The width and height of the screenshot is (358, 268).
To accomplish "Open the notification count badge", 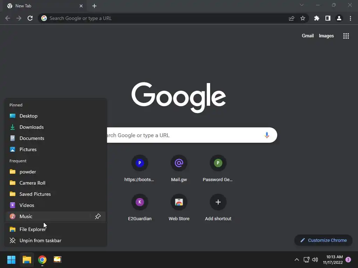I will pos(348,260).
